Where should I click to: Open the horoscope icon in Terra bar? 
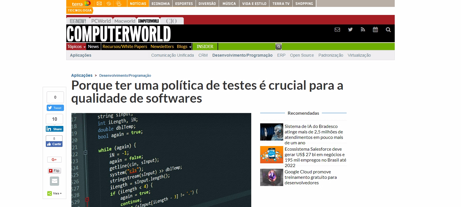(109, 3)
